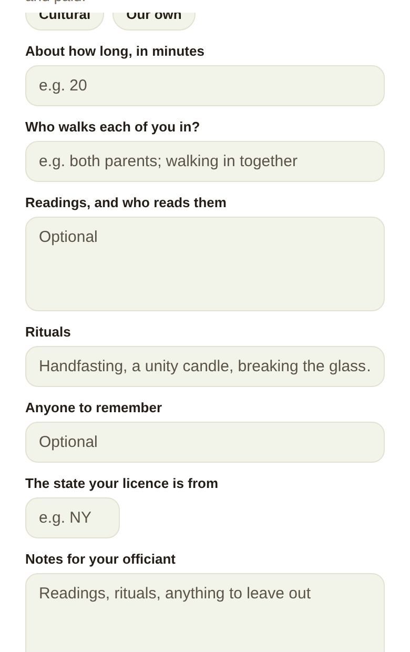Focus the licence state field showing e.g. NY
The height and width of the screenshot is (652, 410).
point(73,518)
